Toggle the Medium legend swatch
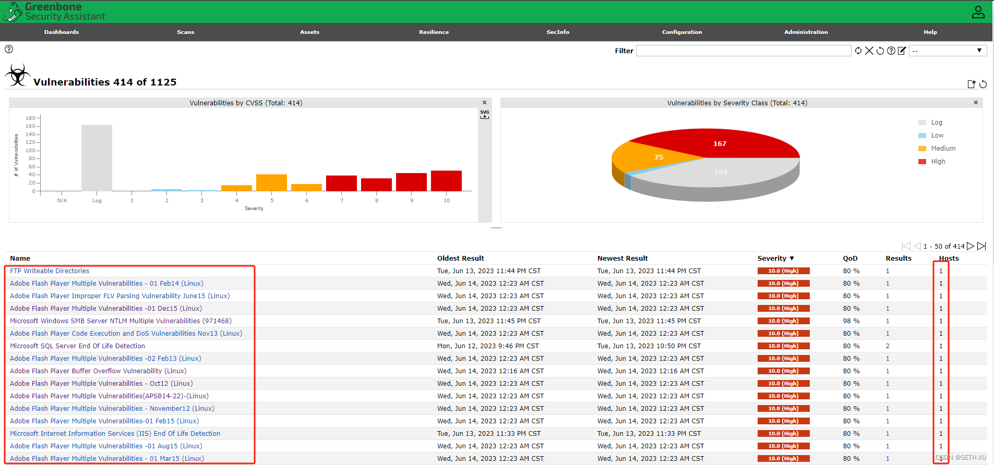Screen dimensions: 994x465 [922, 149]
